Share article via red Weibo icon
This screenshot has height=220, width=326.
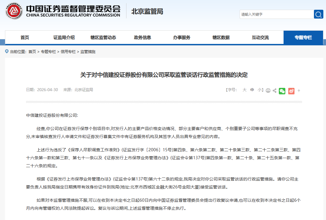[x=291, y=91]
